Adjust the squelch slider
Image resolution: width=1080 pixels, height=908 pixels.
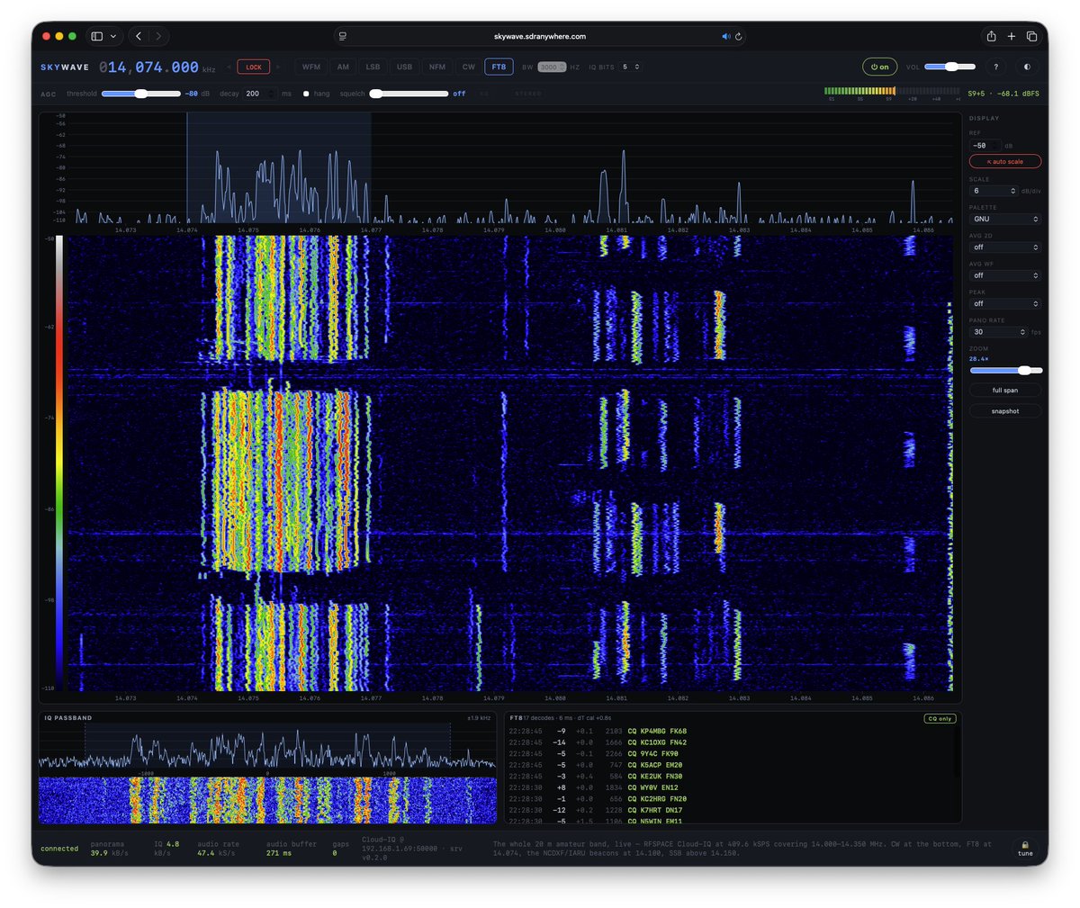coord(409,94)
